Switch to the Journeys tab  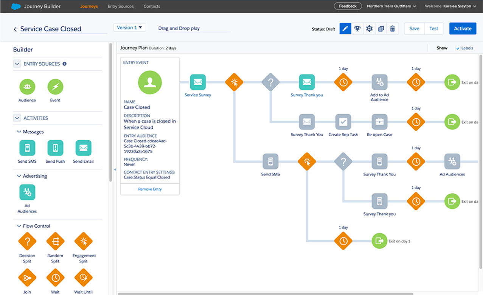(x=89, y=6)
